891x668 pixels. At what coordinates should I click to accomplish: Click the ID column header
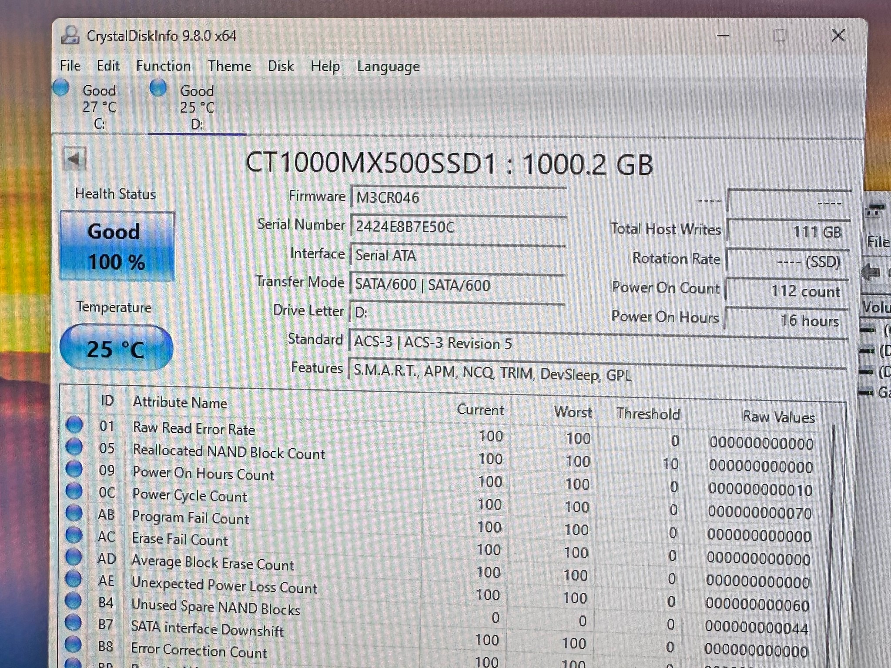pyautogui.click(x=107, y=400)
